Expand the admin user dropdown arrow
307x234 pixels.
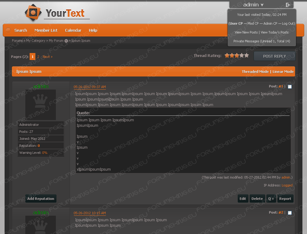[x=262, y=5]
